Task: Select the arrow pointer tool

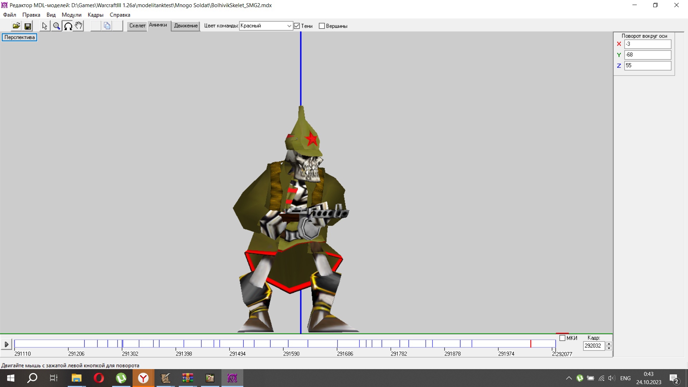Action: point(44,26)
